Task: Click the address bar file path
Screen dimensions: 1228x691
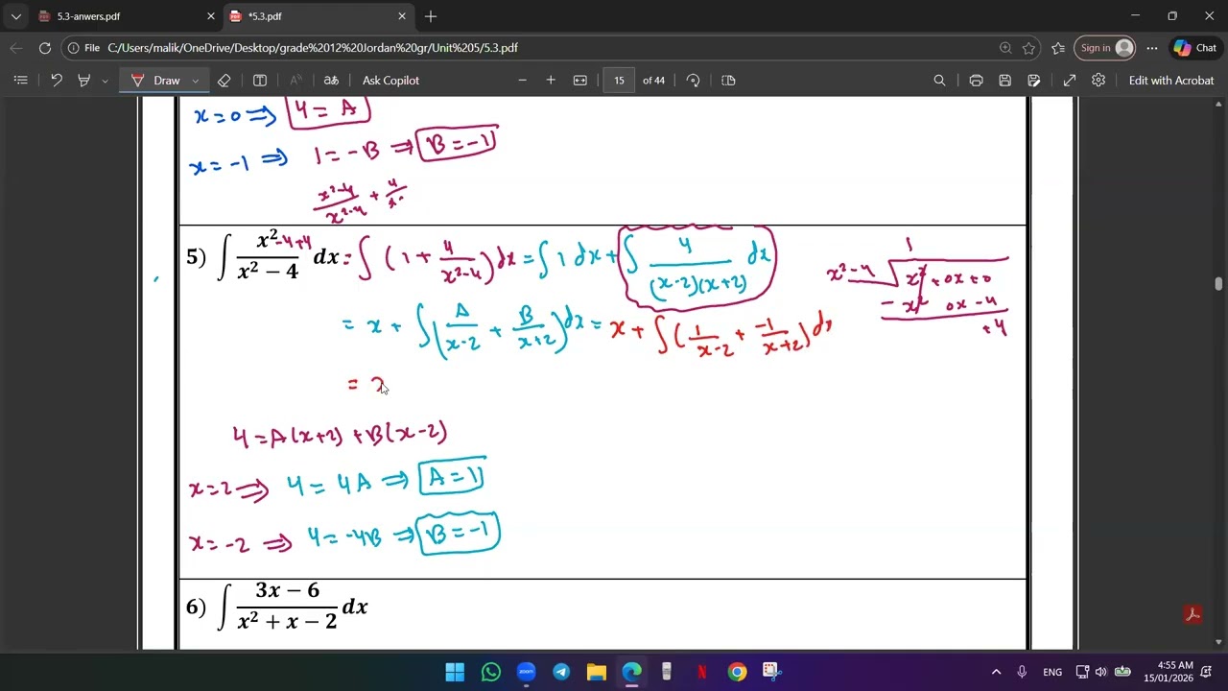Action: (313, 48)
